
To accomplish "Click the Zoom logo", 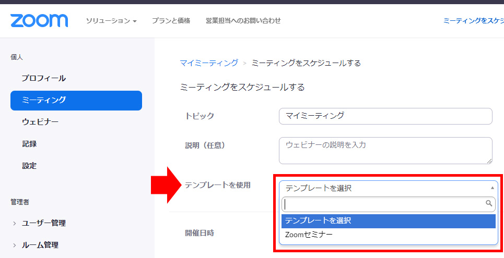I will point(39,20).
